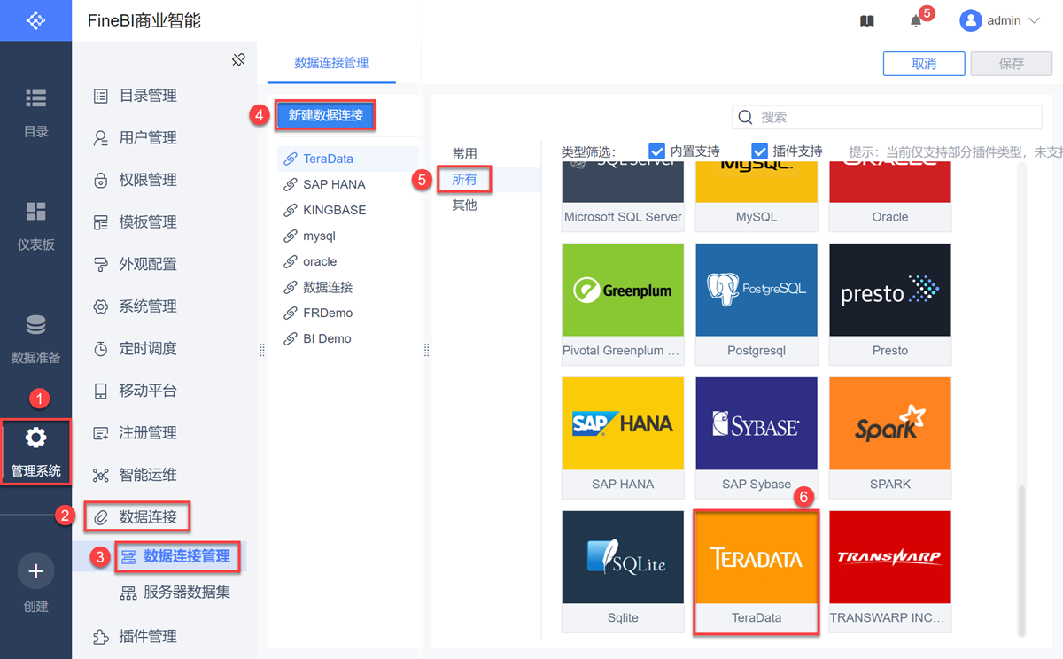Open the 目录 sidebar section
This screenshot has width=1063, height=659.
[x=35, y=112]
